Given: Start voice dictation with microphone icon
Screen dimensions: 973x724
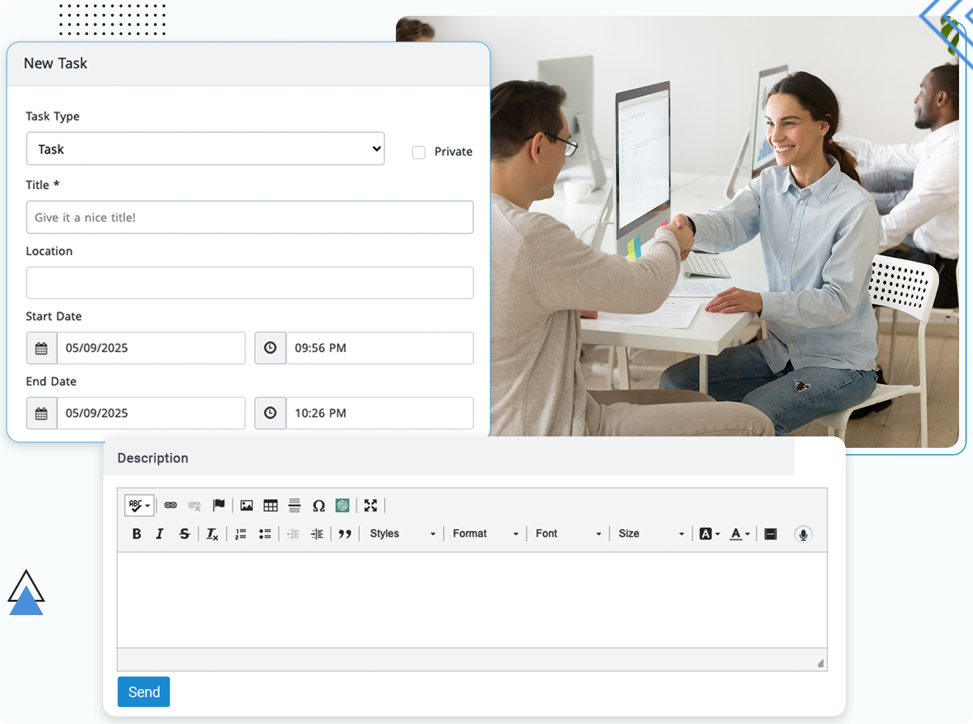Looking at the screenshot, I should coord(803,534).
